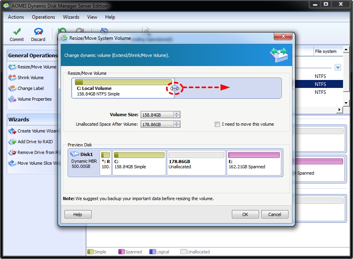Click the Remove Drive from RAID icon
Screen dimensions: 353x259
tap(12, 152)
